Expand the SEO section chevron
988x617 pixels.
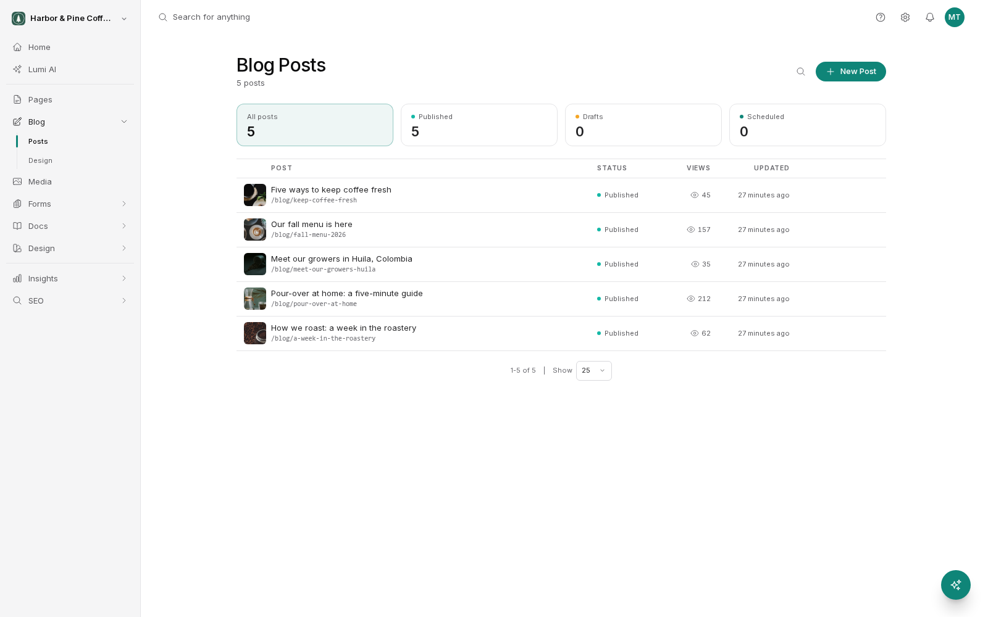pos(124,300)
